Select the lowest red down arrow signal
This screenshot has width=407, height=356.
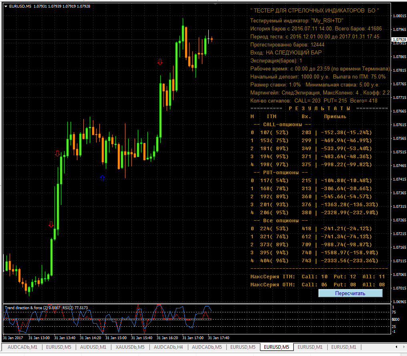click(x=51, y=224)
